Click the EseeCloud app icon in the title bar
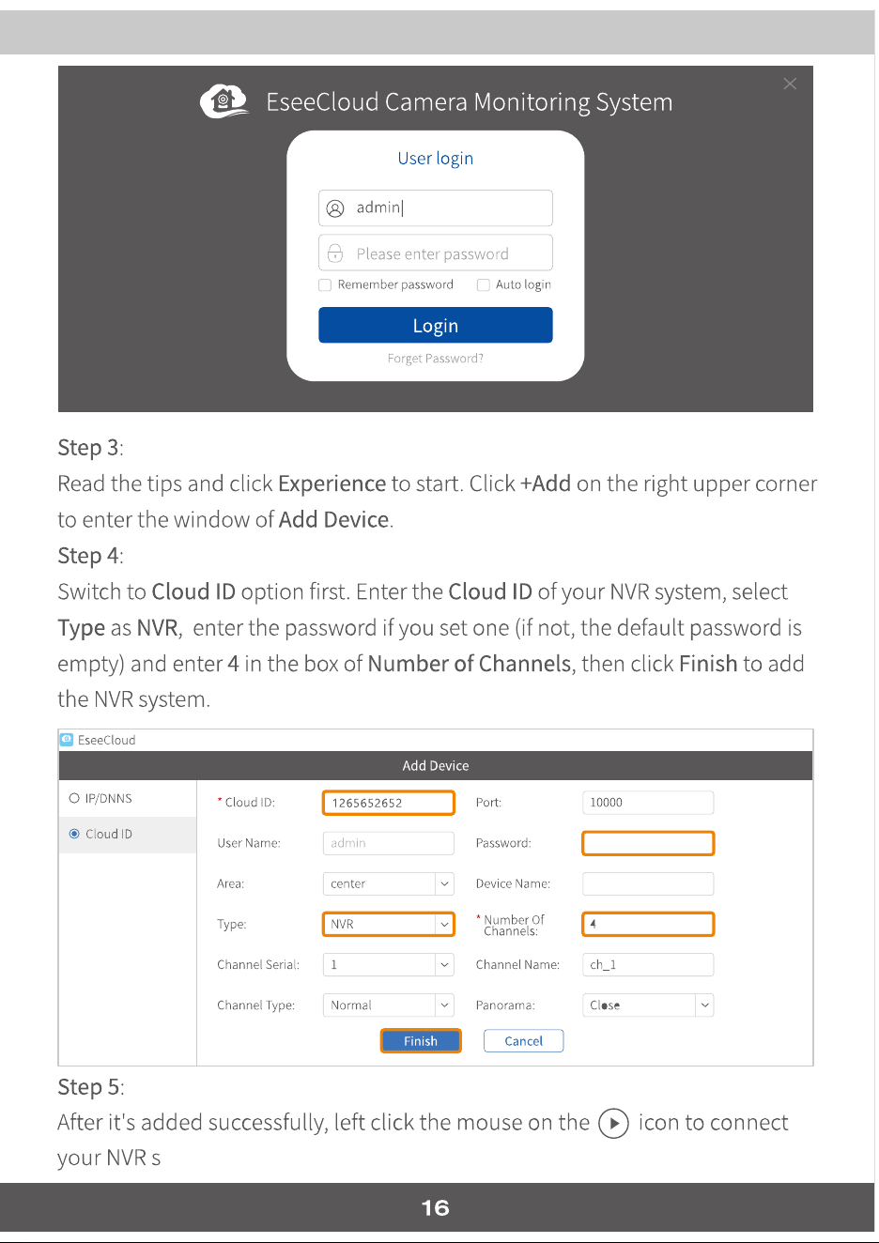 point(67,739)
